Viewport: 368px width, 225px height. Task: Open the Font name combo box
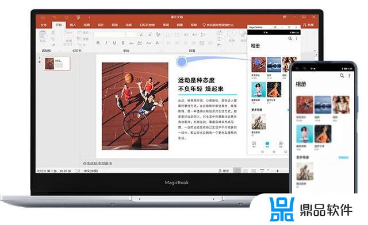pos(110,34)
